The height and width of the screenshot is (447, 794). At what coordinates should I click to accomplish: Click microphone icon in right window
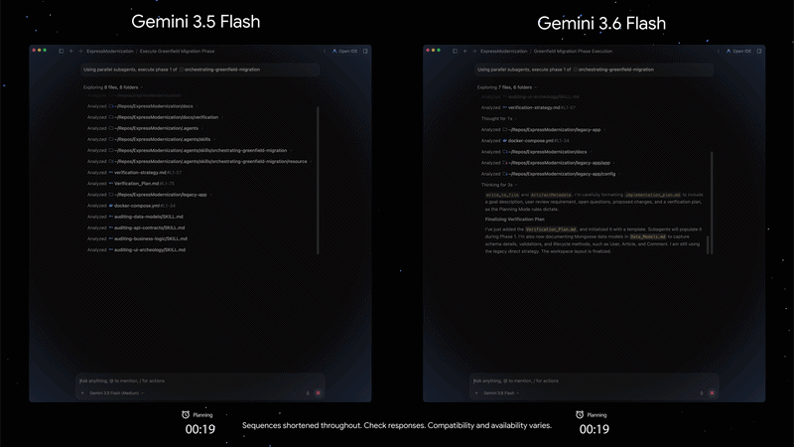(702, 392)
